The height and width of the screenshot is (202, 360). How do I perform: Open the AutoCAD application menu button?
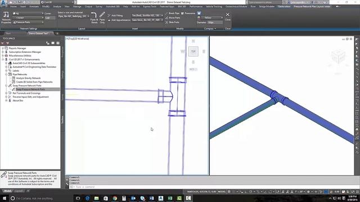(4, 3)
